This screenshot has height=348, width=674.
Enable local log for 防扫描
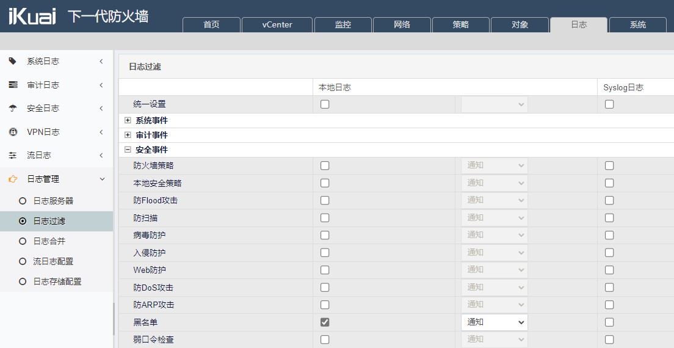pyautogui.click(x=325, y=218)
